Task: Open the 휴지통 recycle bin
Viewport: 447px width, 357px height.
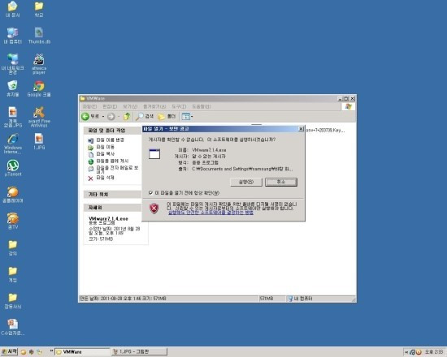Action: tap(12, 88)
